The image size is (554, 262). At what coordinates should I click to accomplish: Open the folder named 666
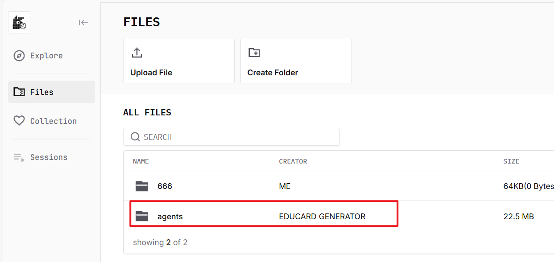tap(165, 186)
